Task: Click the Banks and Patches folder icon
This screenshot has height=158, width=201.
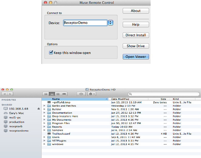Action: (49, 106)
